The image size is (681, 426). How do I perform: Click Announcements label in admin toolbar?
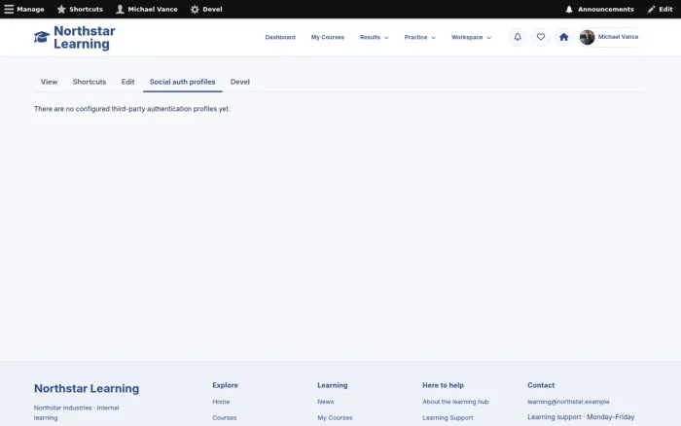[x=605, y=9]
